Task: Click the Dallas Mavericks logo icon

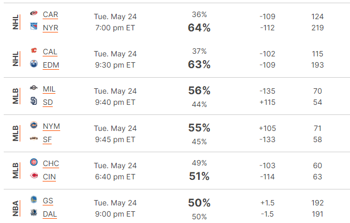Action: [x=34, y=212]
